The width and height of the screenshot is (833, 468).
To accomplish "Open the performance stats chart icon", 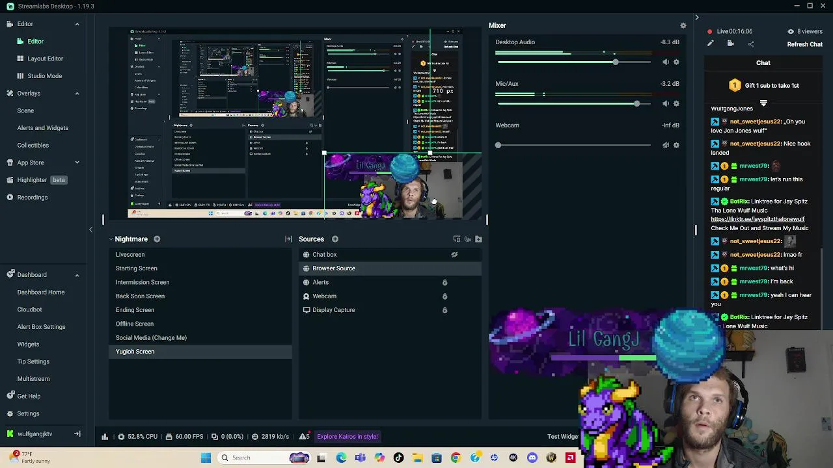I will 105,437.
